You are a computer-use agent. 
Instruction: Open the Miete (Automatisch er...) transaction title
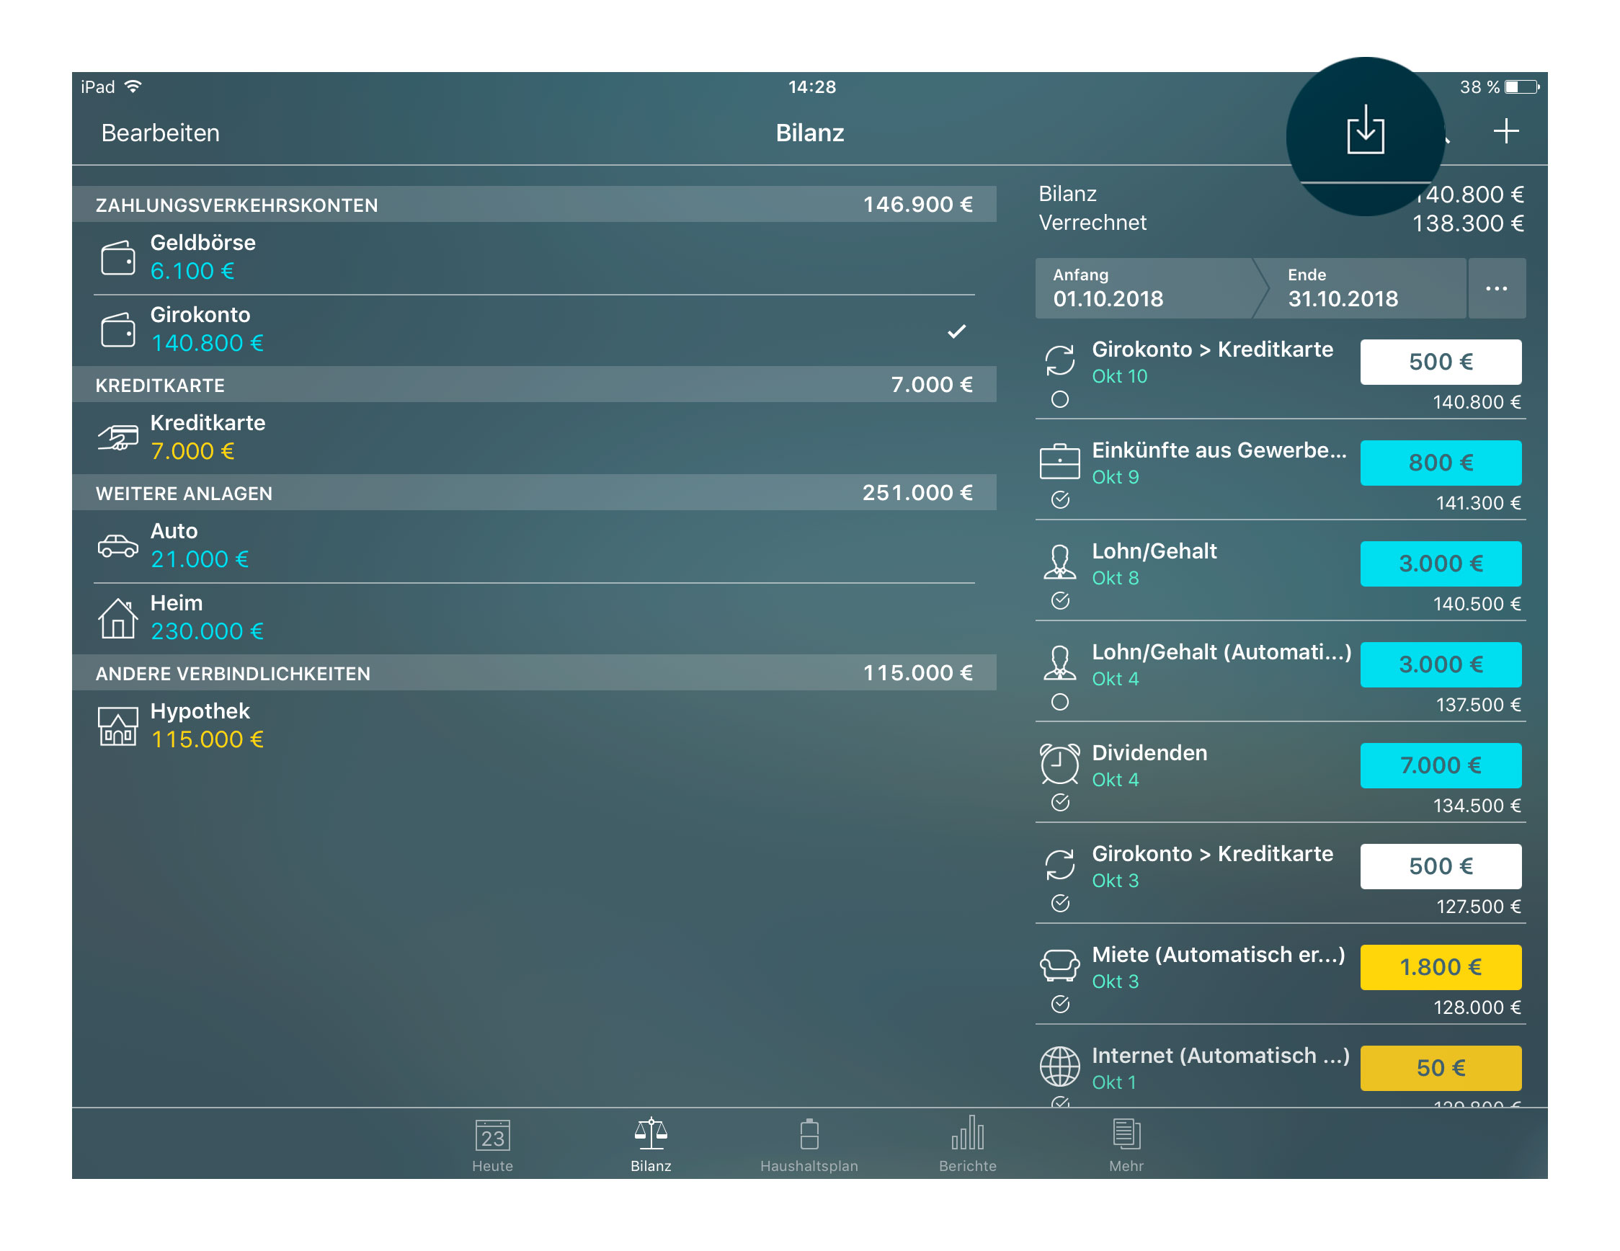coord(1218,954)
